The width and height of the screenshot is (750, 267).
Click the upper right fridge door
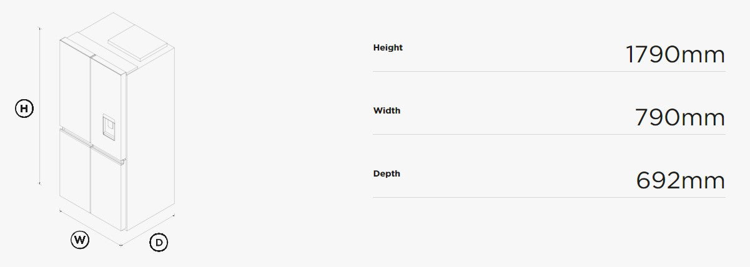click(x=107, y=87)
